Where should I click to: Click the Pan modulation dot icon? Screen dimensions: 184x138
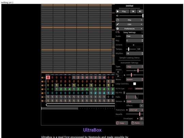[124, 75]
